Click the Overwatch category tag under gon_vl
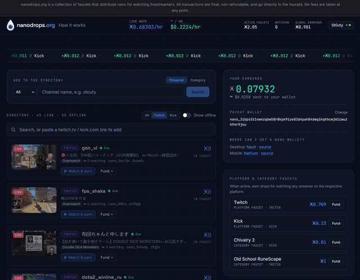Screen dimensions: 360x280 click(x=71, y=161)
